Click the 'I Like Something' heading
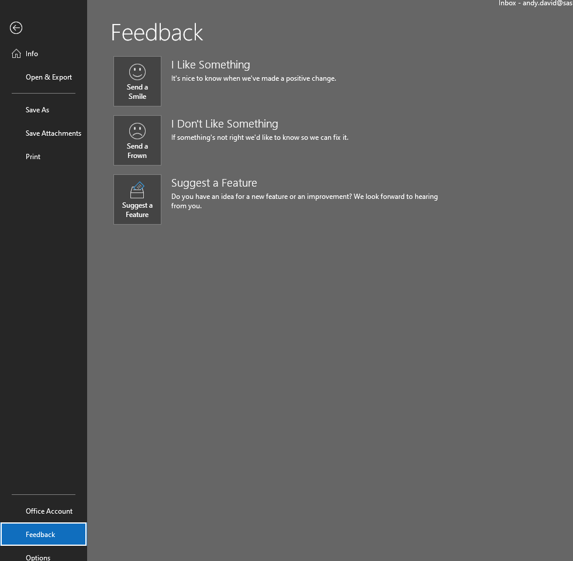573x561 pixels. [210, 64]
